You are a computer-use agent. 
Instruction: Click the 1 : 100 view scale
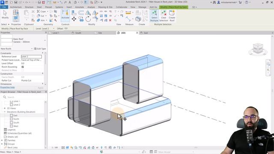[x=55, y=148]
